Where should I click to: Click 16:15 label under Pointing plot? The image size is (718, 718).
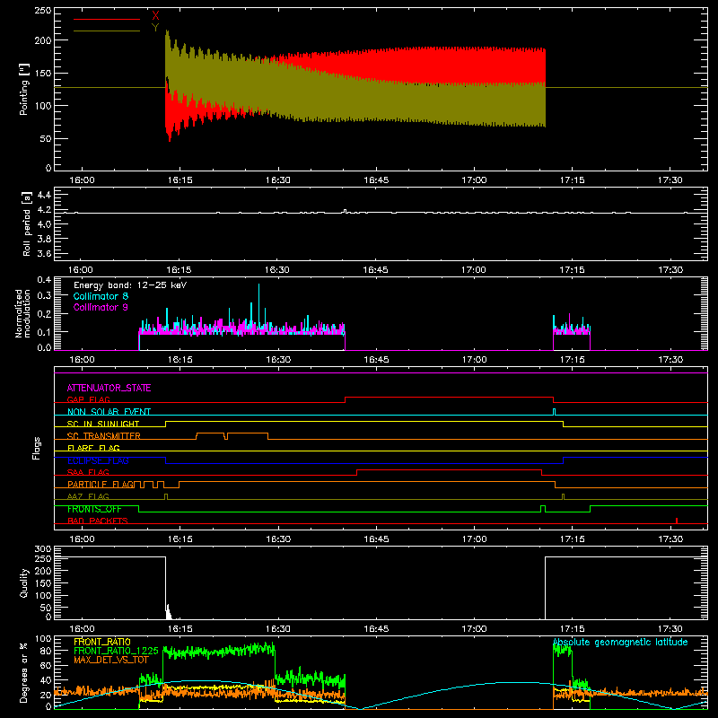[180, 180]
